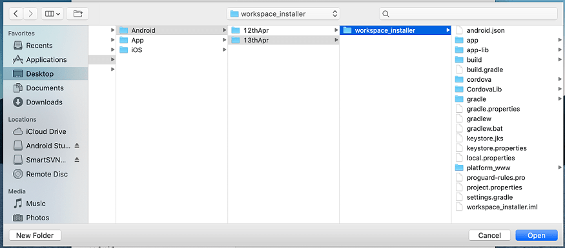The width and height of the screenshot is (565, 248).
Task: Click the iCloud Drive cloud icon
Action: tap(17, 131)
